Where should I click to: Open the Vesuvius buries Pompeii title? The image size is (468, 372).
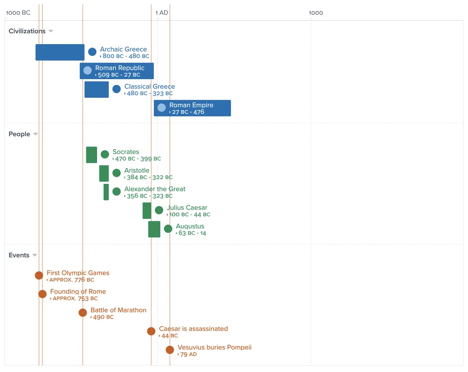(x=214, y=347)
